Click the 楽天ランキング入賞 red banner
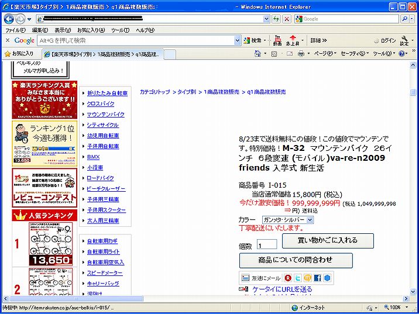The width and height of the screenshot is (419, 314). click(x=44, y=100)
